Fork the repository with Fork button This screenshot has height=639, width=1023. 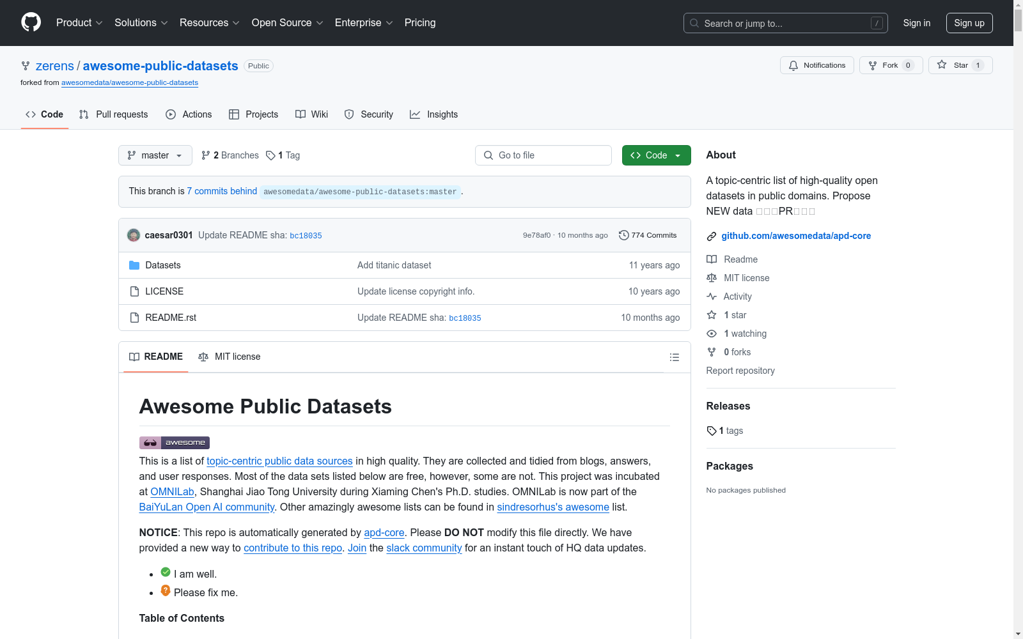[891, 65]
